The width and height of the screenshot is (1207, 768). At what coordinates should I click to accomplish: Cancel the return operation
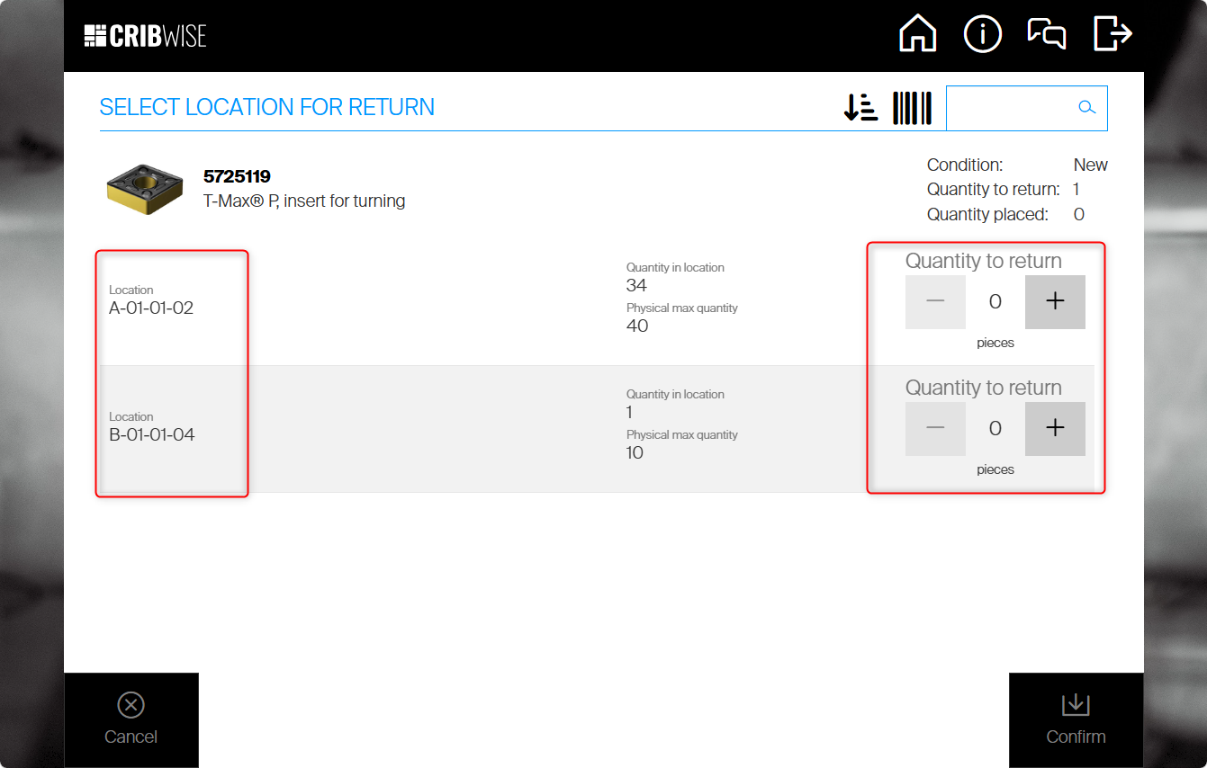[x=131, y=719]
